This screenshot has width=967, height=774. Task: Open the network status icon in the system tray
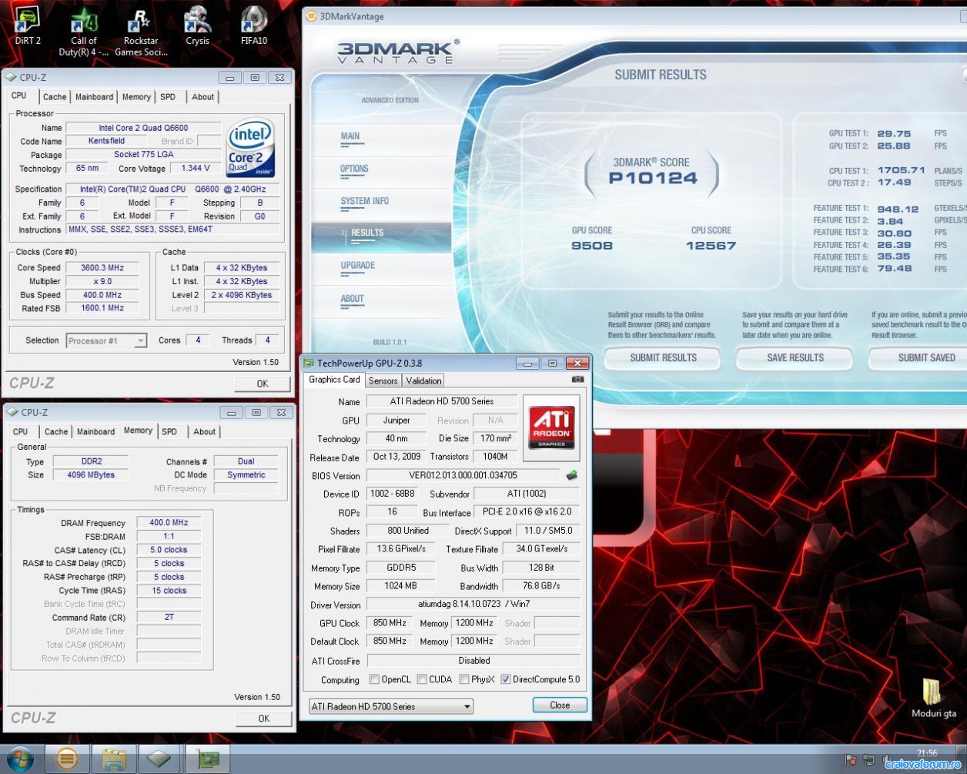point(870,760)
